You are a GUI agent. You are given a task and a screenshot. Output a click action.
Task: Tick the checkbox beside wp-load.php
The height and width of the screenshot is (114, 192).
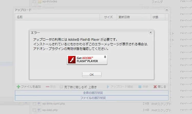coord(34,110)
